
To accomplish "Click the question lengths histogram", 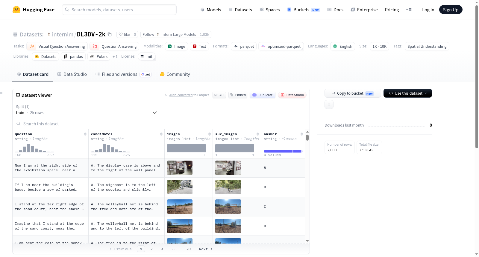I will [x=34, y=148].
